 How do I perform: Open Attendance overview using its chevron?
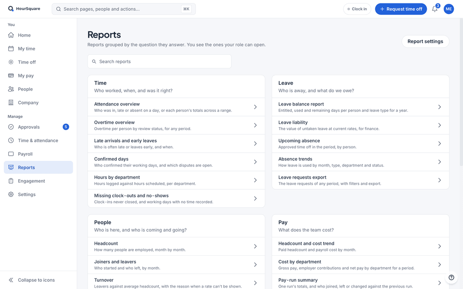point(256,107)
